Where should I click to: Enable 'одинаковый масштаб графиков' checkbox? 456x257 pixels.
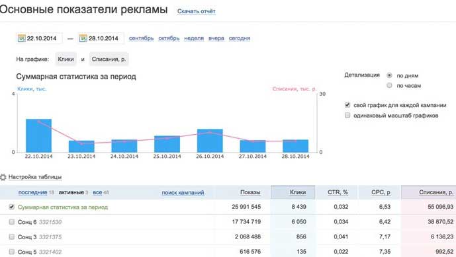pyautogui.click(x=347, y=116)
